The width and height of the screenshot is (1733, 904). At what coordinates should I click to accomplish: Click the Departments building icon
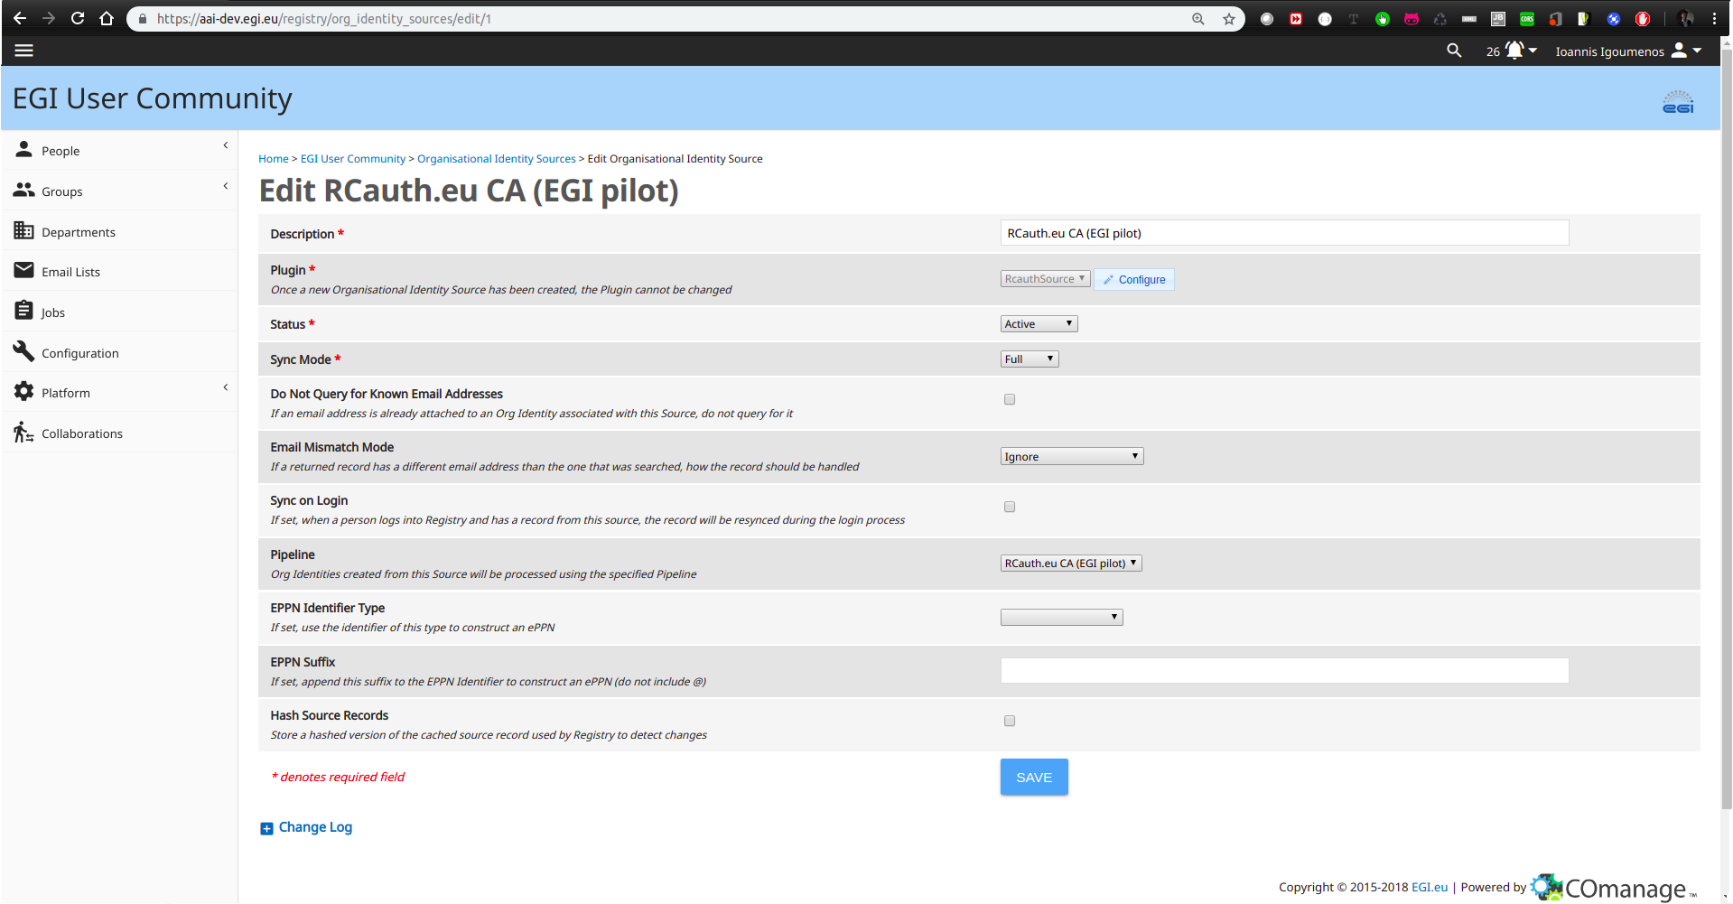(x=24, y=231)
